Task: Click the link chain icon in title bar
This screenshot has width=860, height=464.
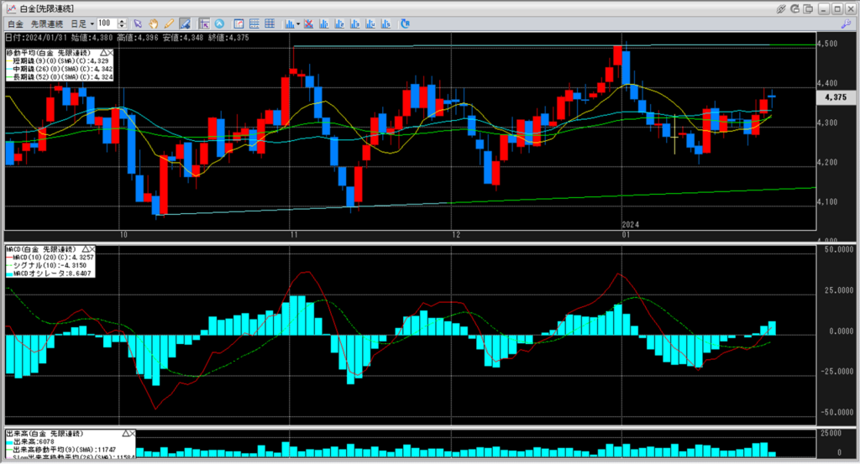Action: pos(781,8)
